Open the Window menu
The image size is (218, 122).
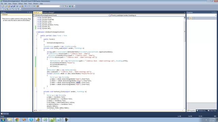pos(35,4)
